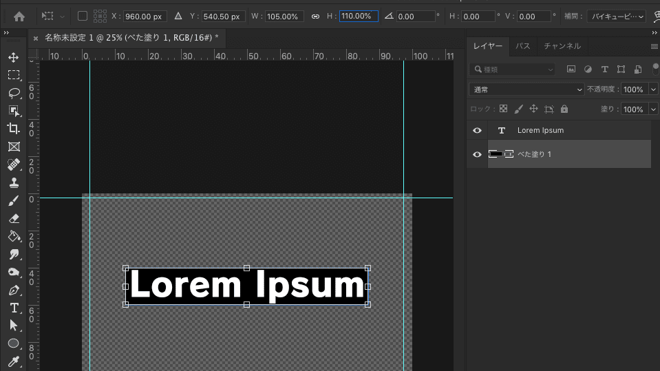Select the Lorem Ipsum layer name
The height and width of the screenshot is (371, 660).
540,130
